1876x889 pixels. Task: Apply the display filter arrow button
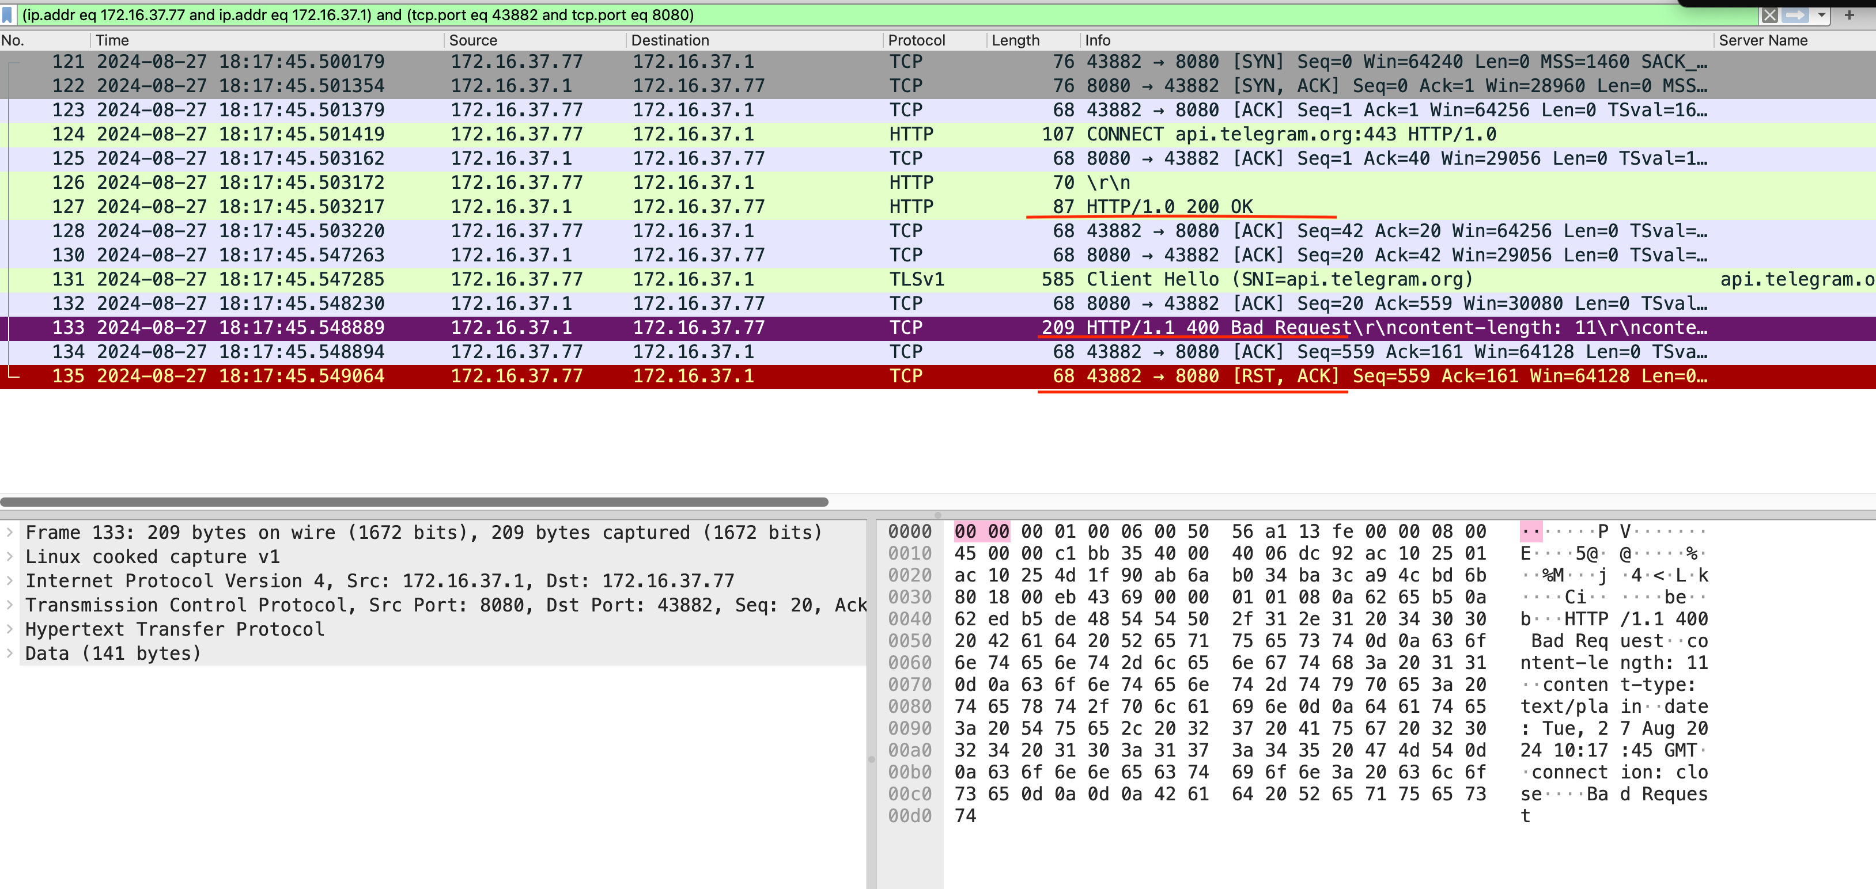[1796, 14]
